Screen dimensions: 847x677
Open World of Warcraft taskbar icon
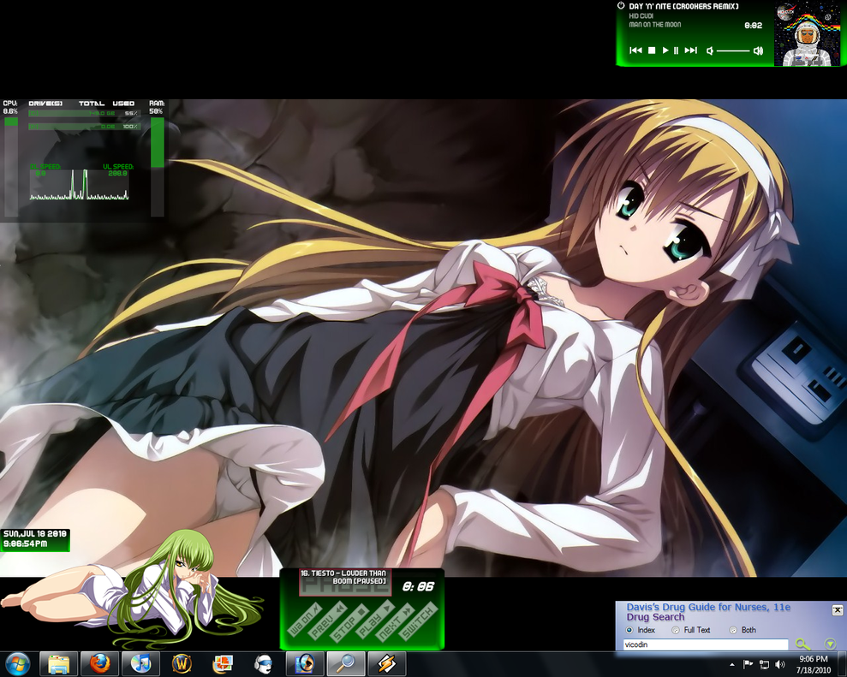[x=182, y=663]
